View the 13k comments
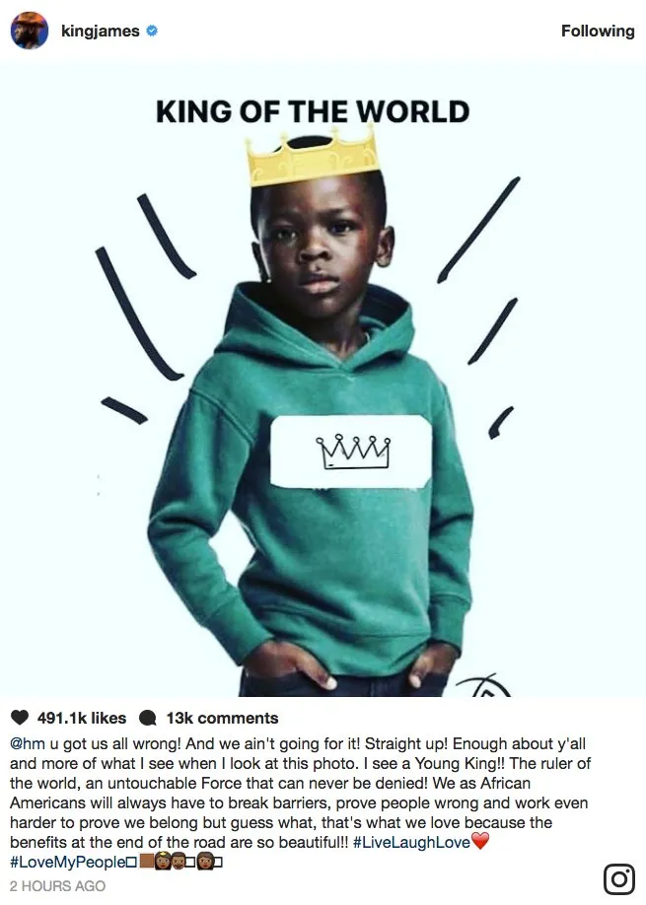 (222, 718)
